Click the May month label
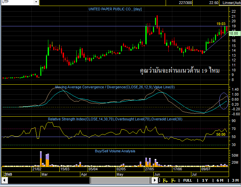 (x=120, y=175)
